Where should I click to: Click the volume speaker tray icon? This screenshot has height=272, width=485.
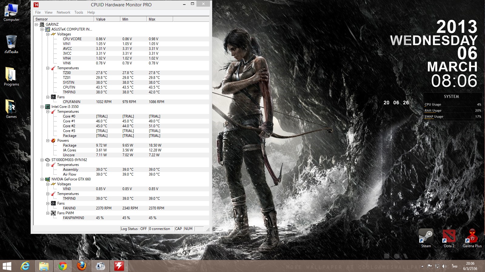coord(444,266)
